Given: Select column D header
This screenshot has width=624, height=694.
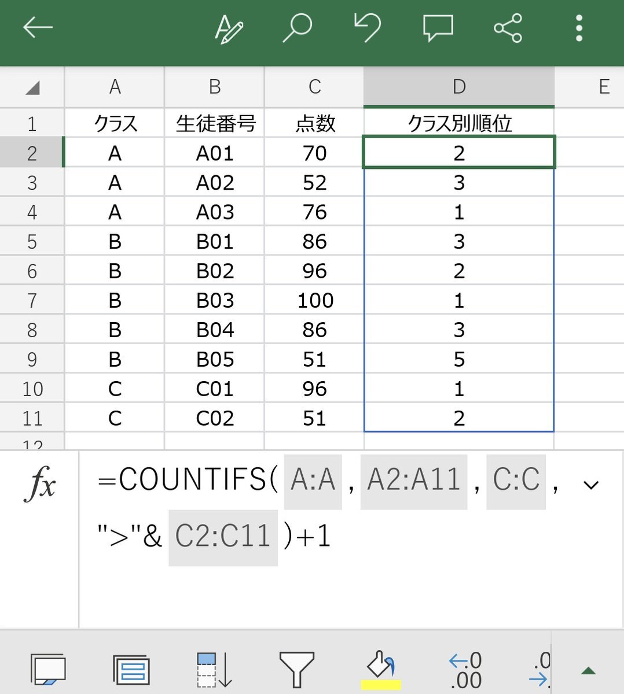Looking at the screenshot, I should (x=458, y=87).
